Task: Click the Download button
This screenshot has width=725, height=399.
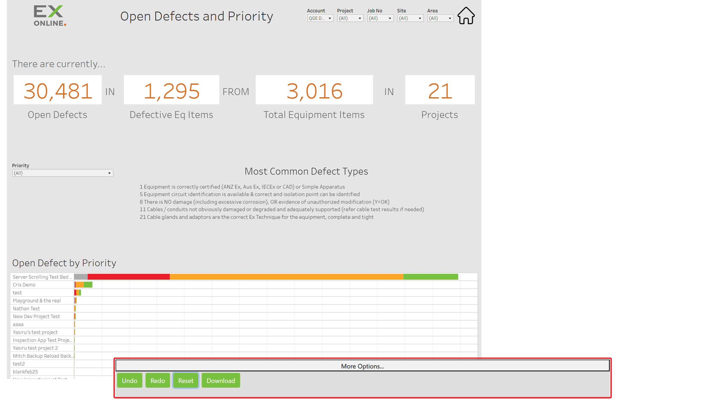Action: pyautogui.click(x=221, y=381)
